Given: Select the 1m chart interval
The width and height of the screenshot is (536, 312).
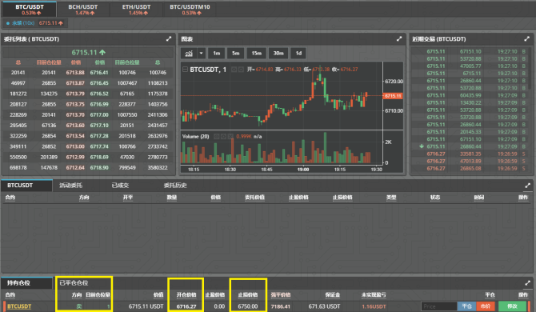Looking at the screenshot, I should (x=216, y=54).
